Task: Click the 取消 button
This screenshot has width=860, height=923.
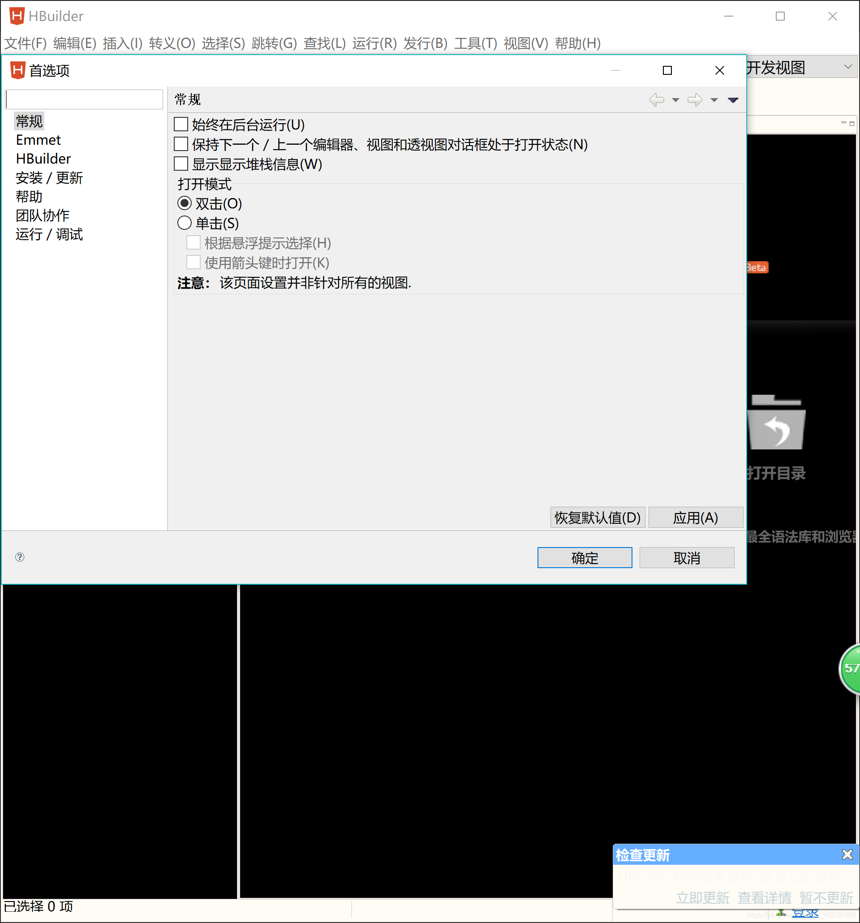Action: (687, 557)
